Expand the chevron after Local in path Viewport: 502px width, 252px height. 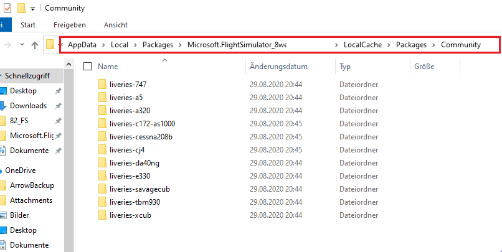pyautogui.click(x=135, y=45)
